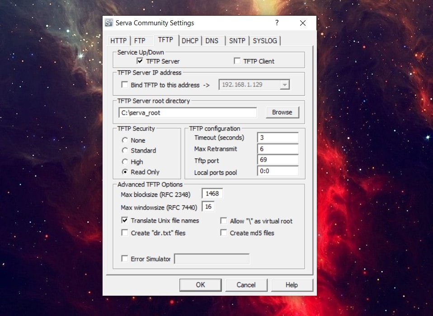Enable the TFTP Client checkbox
Image resolution: width=433 pixels, height=316 pixels.
pyautogui.click(x=237, y=61)
